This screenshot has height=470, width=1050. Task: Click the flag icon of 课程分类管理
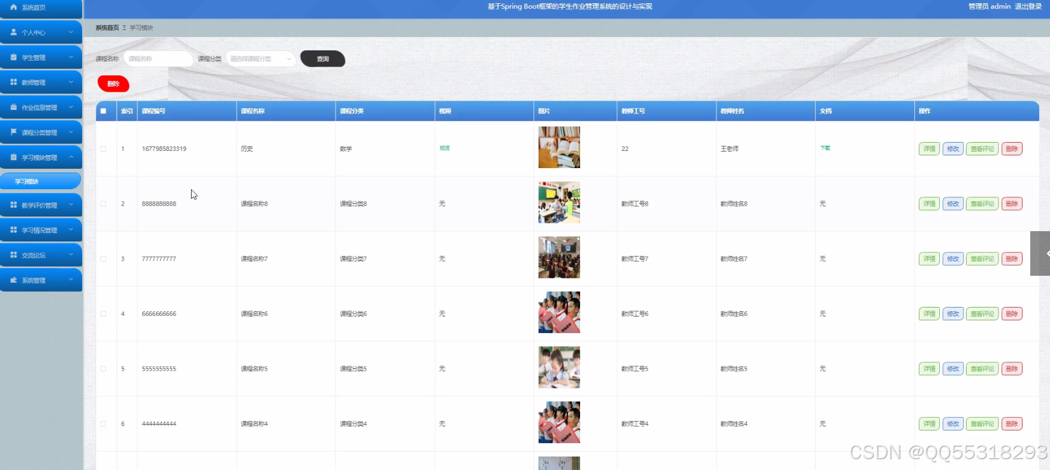click(13, 132)
